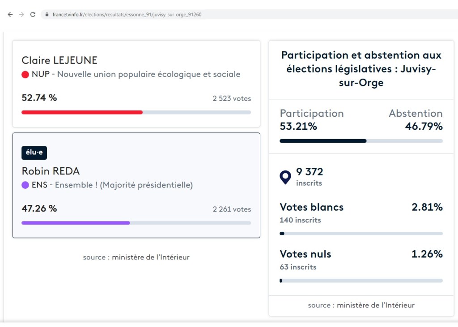Click the red NUP party dot
This screenshot has width=458, height=327.
(26, 74)
